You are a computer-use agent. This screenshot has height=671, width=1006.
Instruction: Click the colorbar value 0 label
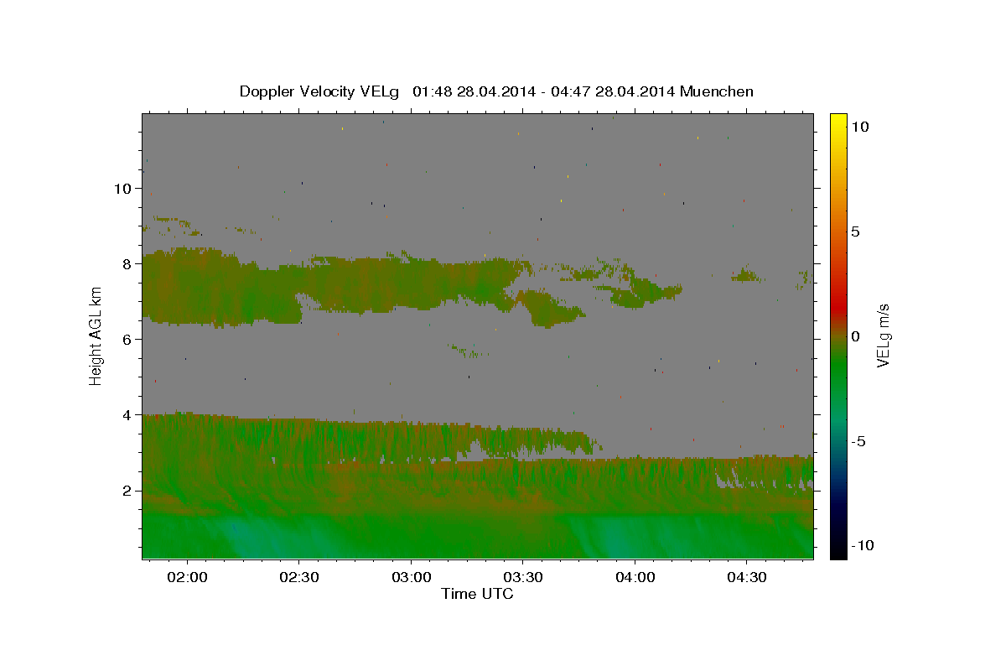(x=855, y=336)
